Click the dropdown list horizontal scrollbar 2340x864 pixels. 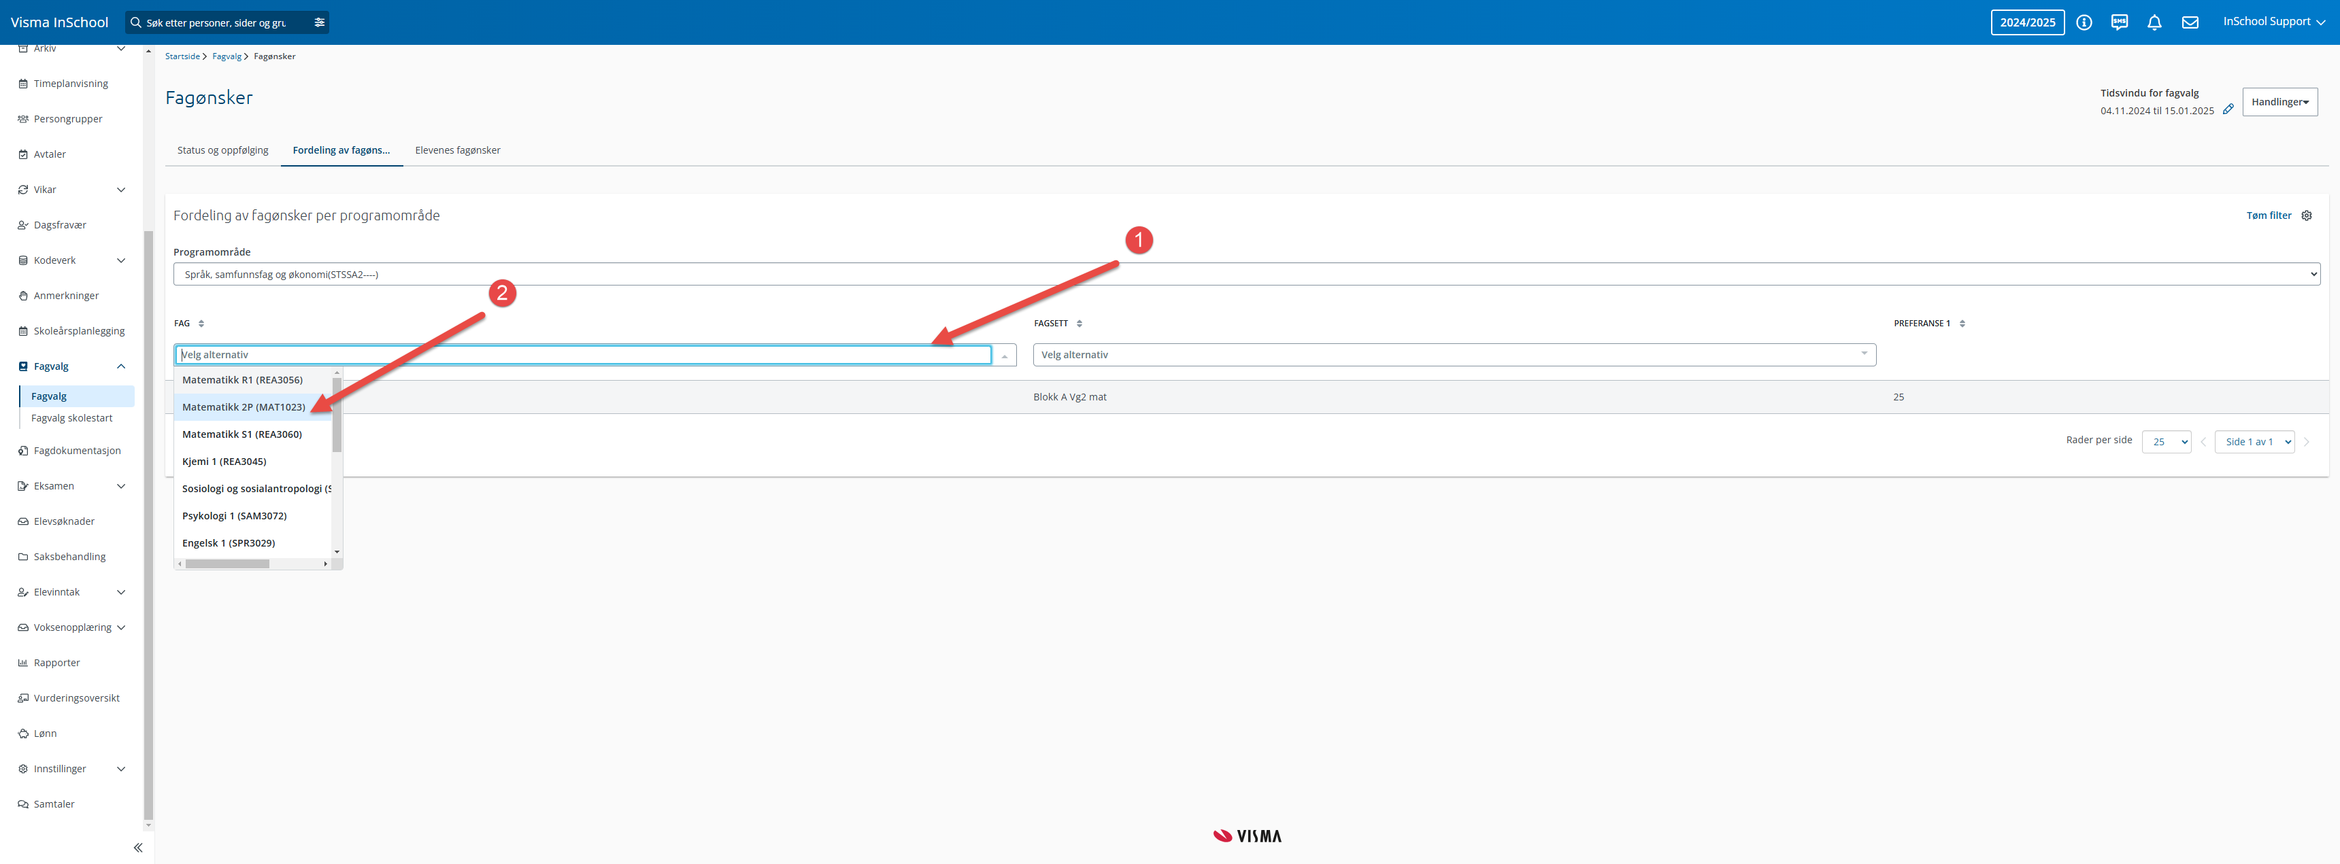click(227, 564)
